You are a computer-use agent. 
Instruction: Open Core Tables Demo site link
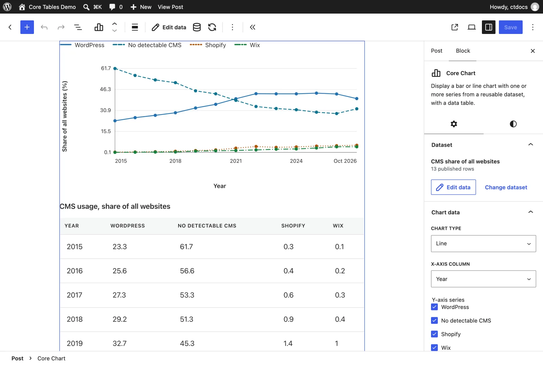pyautogui.click(x=47, y=7)
